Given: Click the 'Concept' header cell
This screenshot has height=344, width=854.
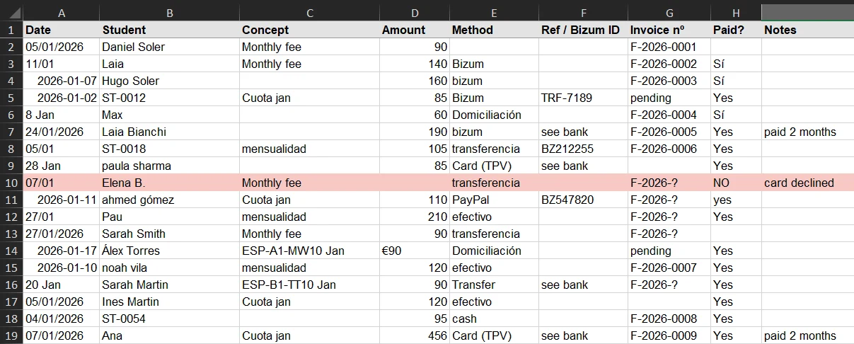Looking at the screenshot, I should (x=310, y=30).
